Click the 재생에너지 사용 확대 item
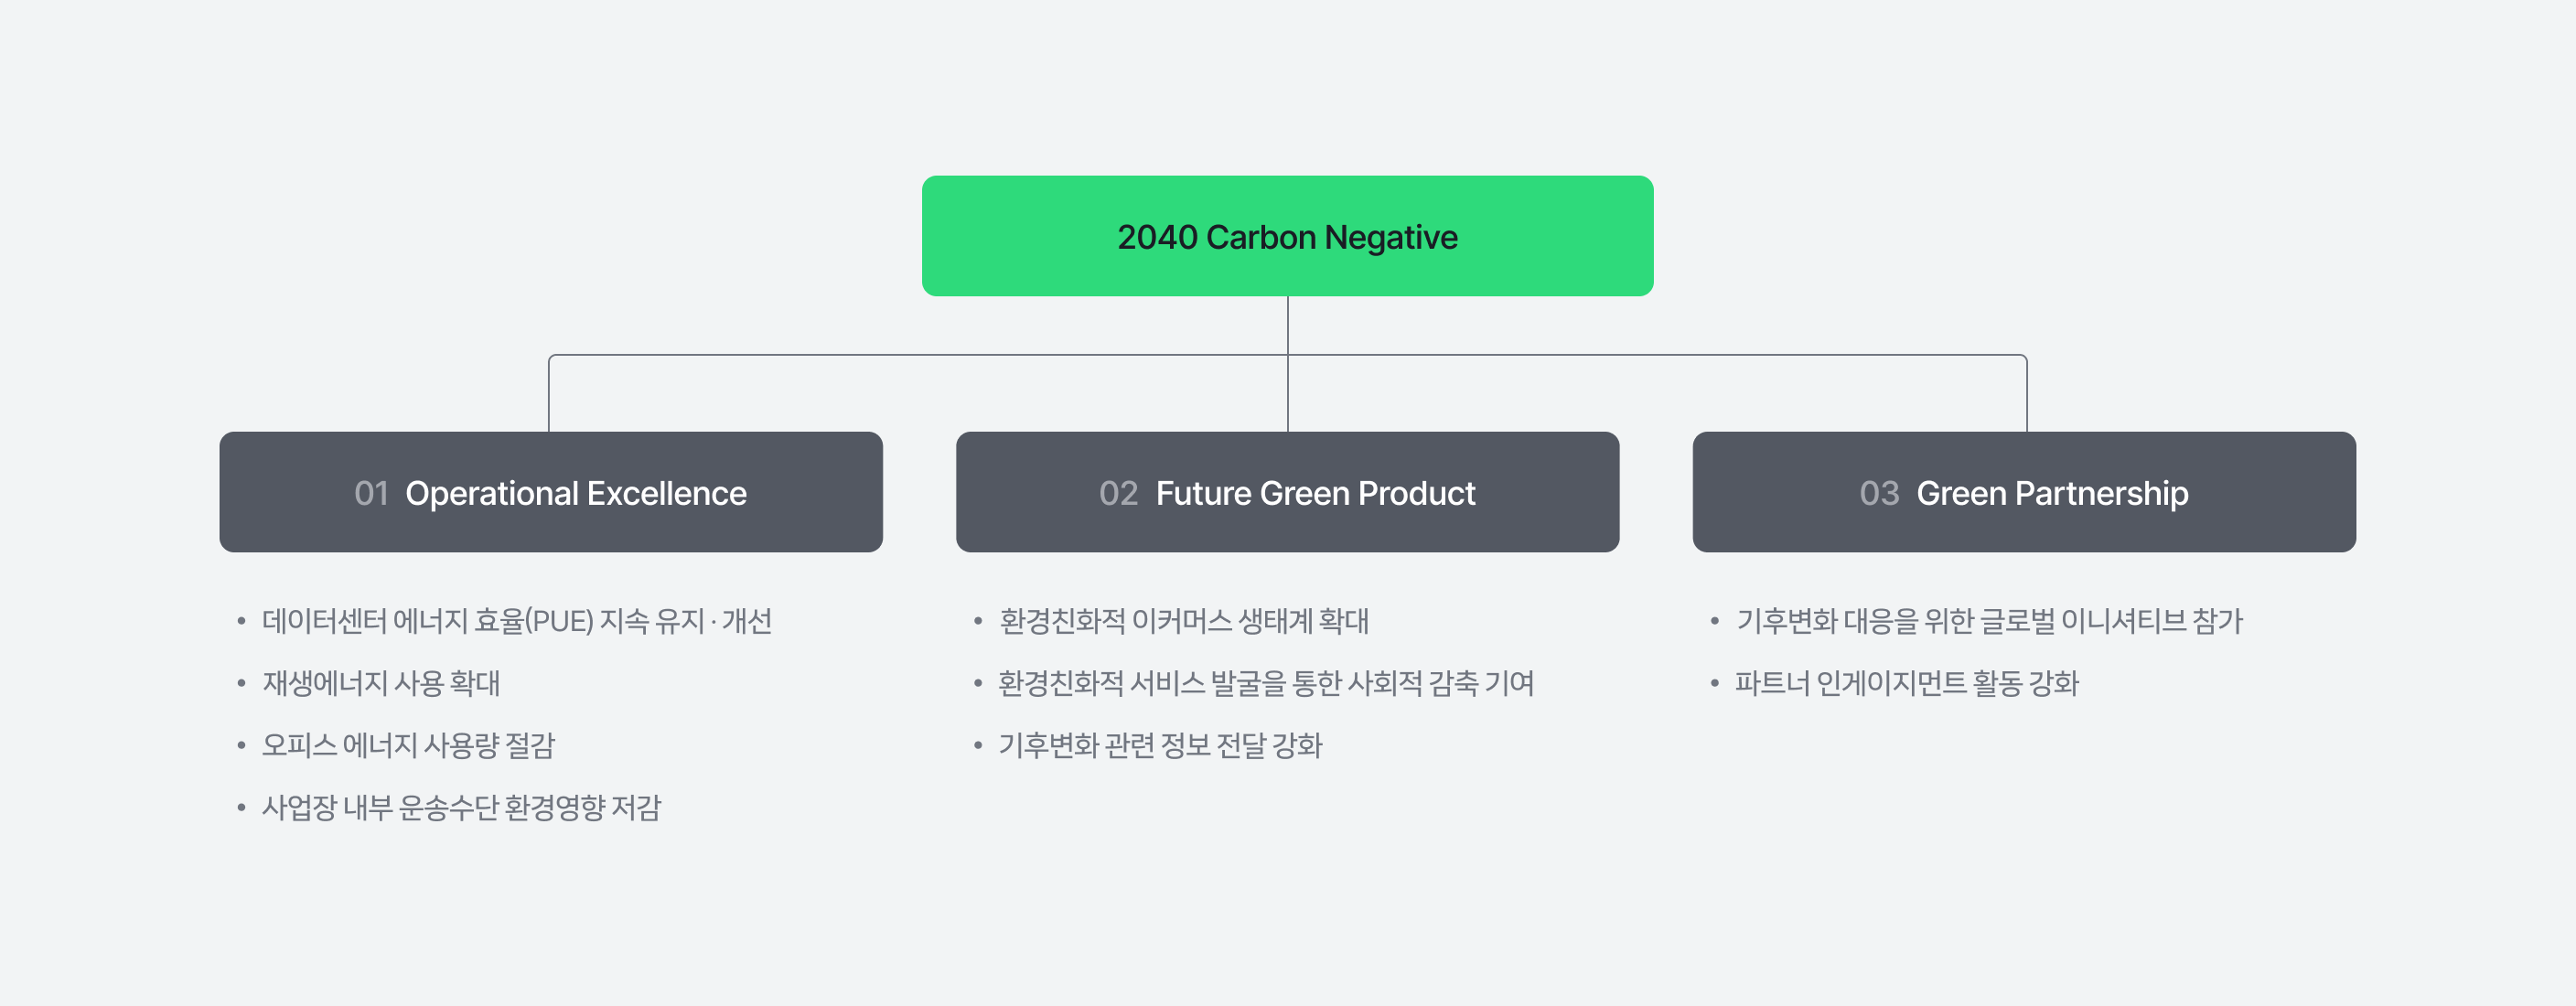Viewport: 2576px width, 1006px height. click(381, 684)
